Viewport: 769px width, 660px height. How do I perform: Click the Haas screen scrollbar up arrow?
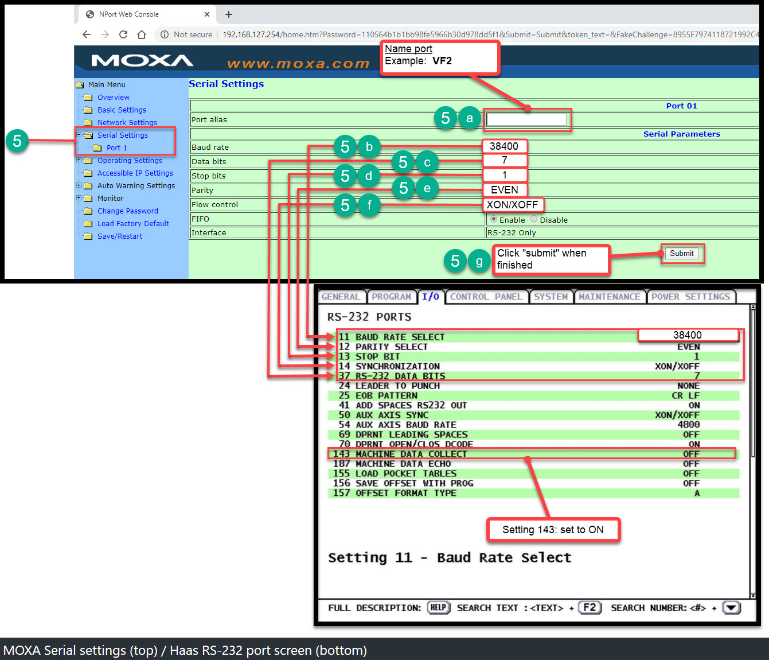753,308
